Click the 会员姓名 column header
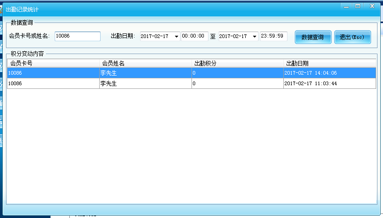This screenshot has width=383, height=218. point(146,63)
